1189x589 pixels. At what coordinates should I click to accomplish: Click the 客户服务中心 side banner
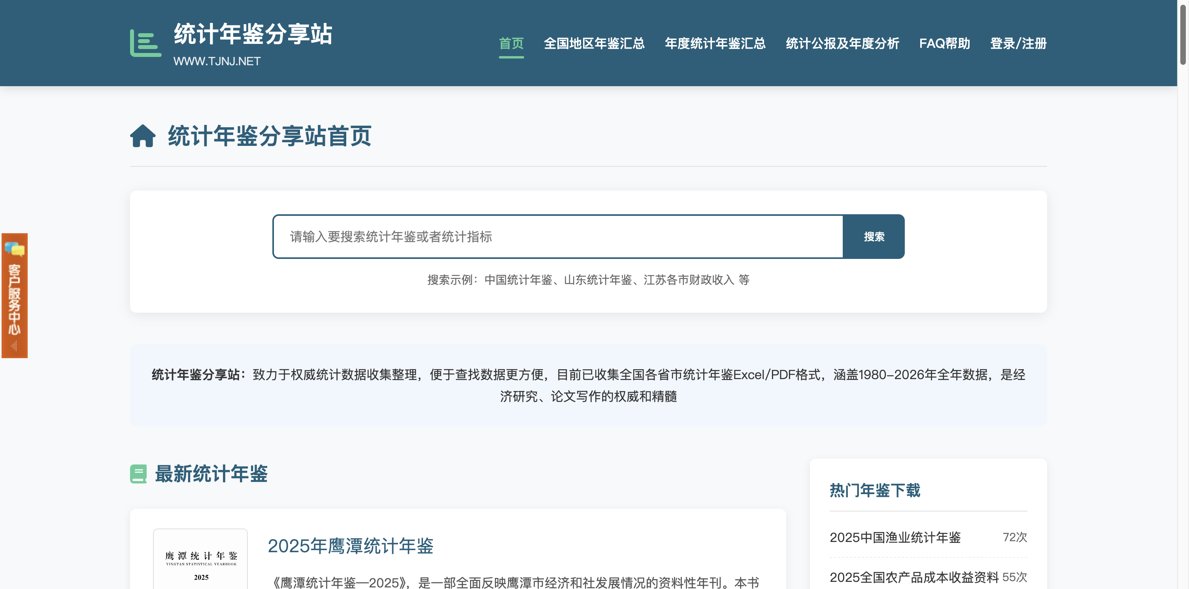click(14, 295)
